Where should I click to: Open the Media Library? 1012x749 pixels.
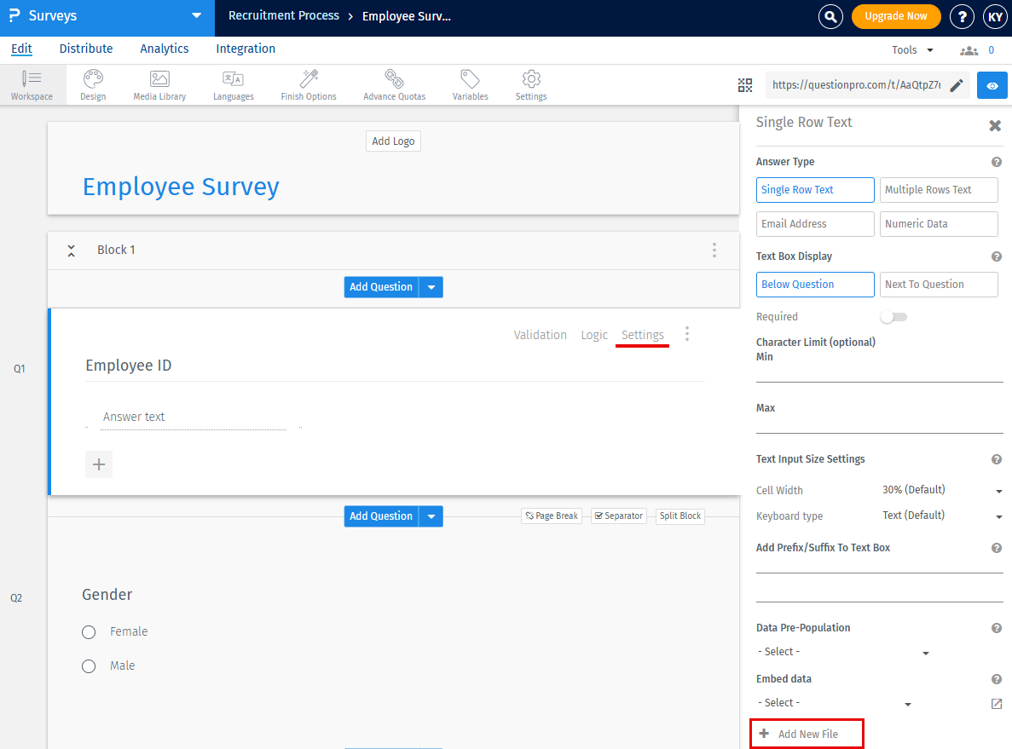point(159,84)
